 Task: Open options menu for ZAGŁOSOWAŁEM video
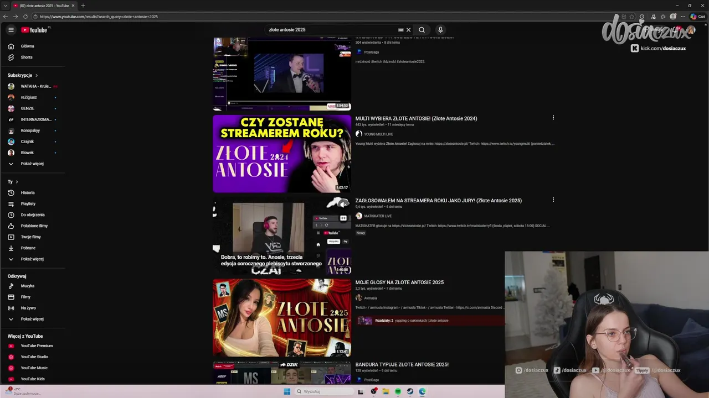pyautogui.click(x=553, y=200)
